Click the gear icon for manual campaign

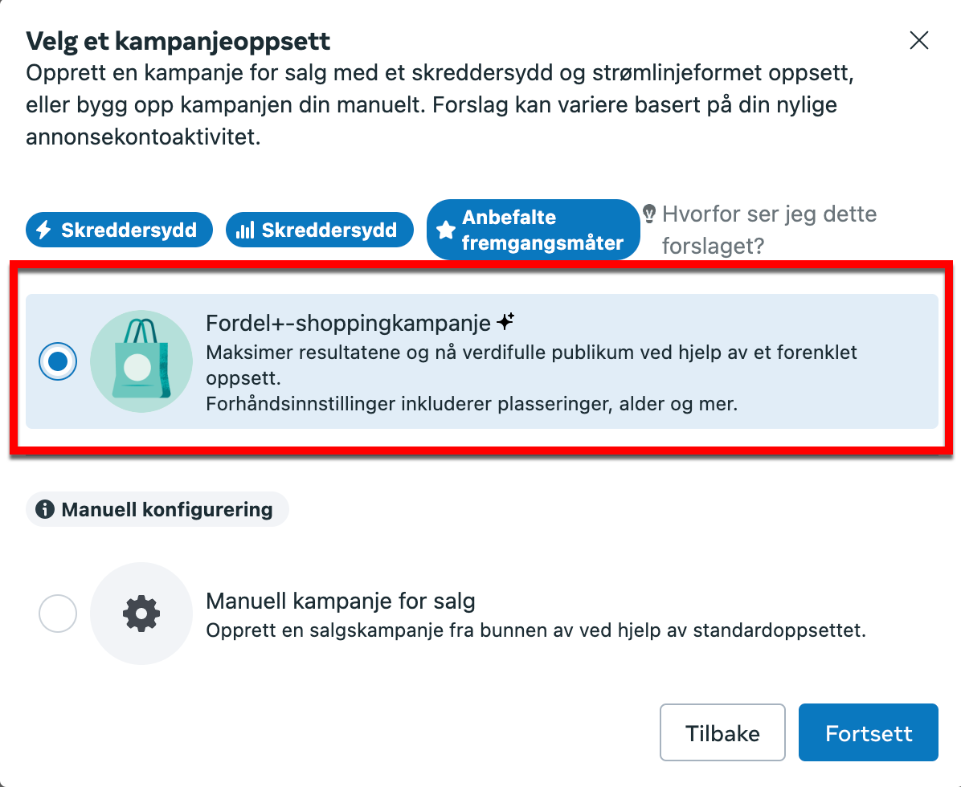point(141,614)
